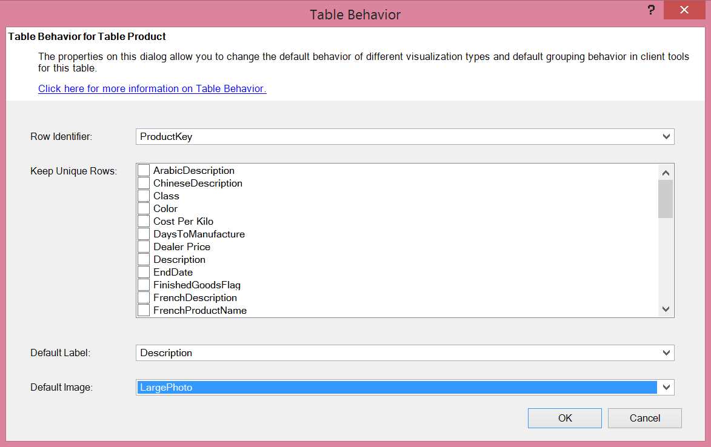
Task: Open the Default Image dropdown
Action: [x=667, y=387]
